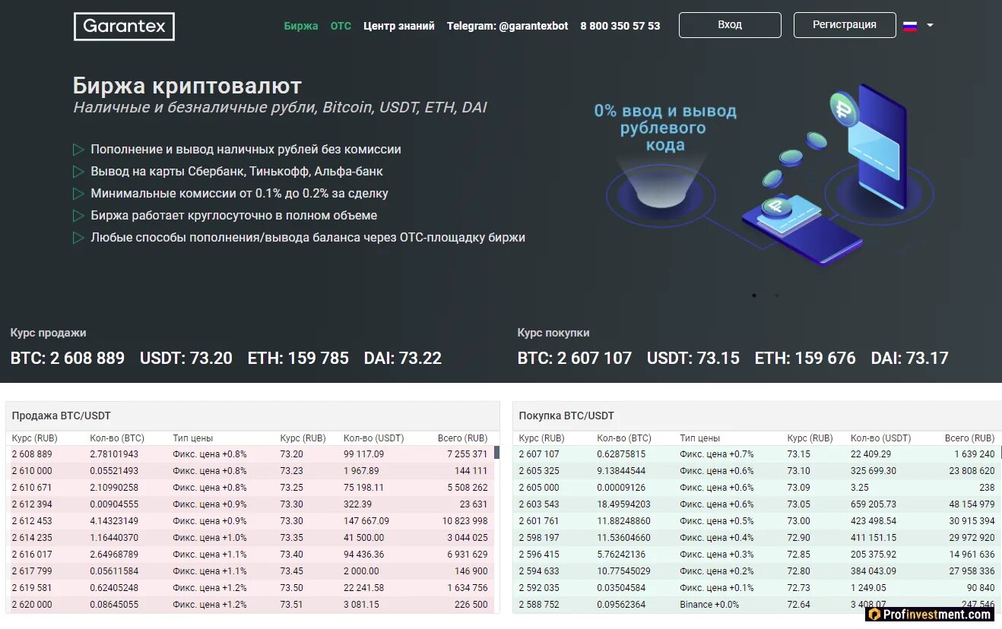Select sell order row at 2 620 000
Image resolution: width=1002 pixels, height=629 pixels.
click(250, 605)
